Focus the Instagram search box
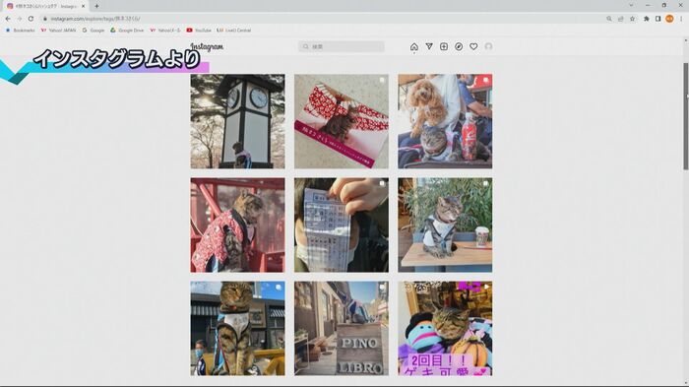 (342, 46)
